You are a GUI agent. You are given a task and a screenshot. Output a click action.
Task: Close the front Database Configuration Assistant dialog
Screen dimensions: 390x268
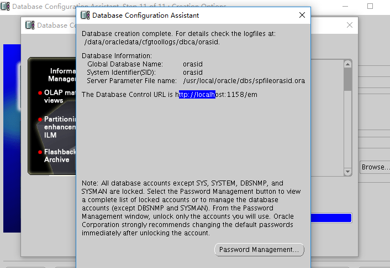coord(302,15)
